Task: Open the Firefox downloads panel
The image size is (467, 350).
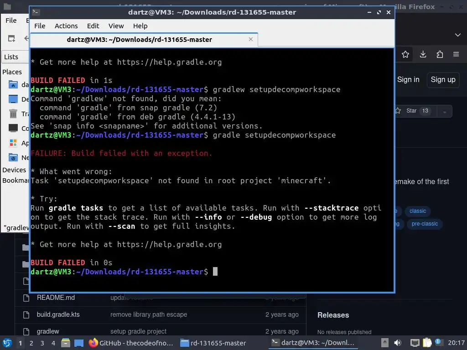Action: pos(423,54)
